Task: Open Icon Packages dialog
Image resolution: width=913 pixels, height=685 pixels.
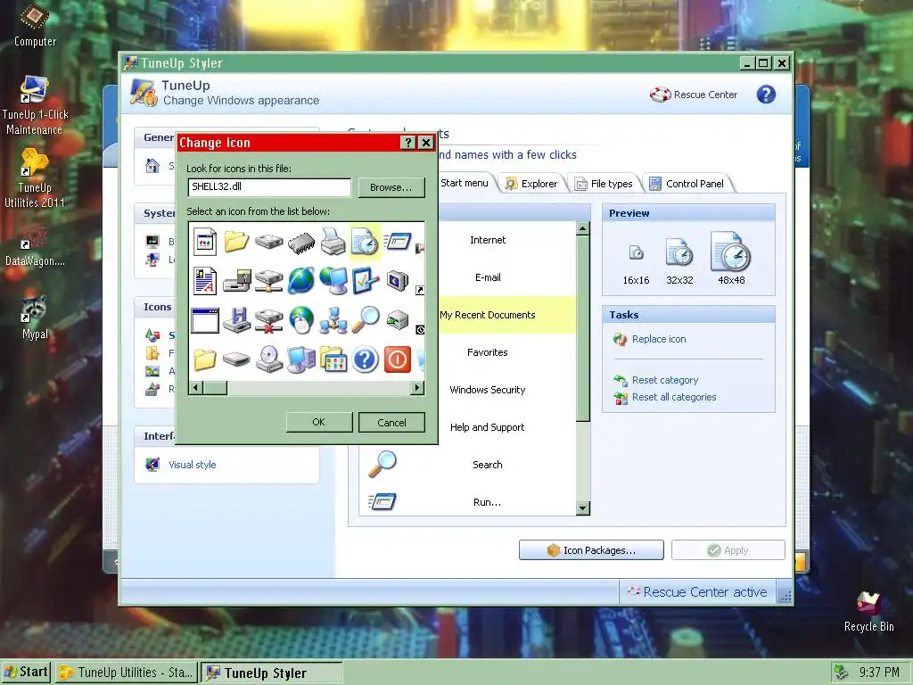Action: coord(591,549)
